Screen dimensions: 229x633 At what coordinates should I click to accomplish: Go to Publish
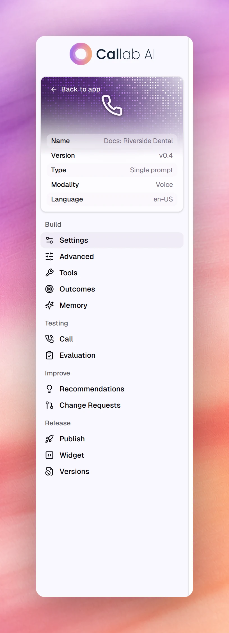click(x=112, y=439)
